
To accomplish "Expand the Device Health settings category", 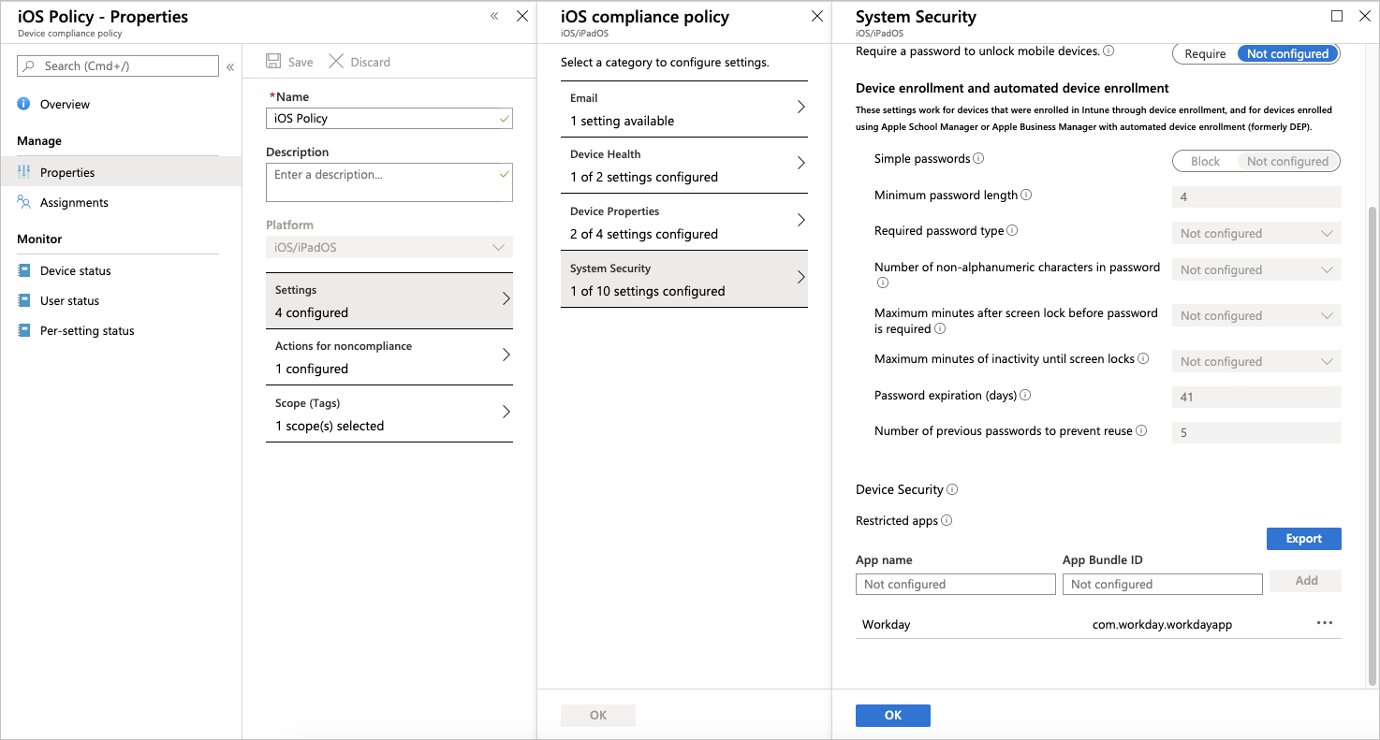I will pyautogui.click(x=683, y=166).
